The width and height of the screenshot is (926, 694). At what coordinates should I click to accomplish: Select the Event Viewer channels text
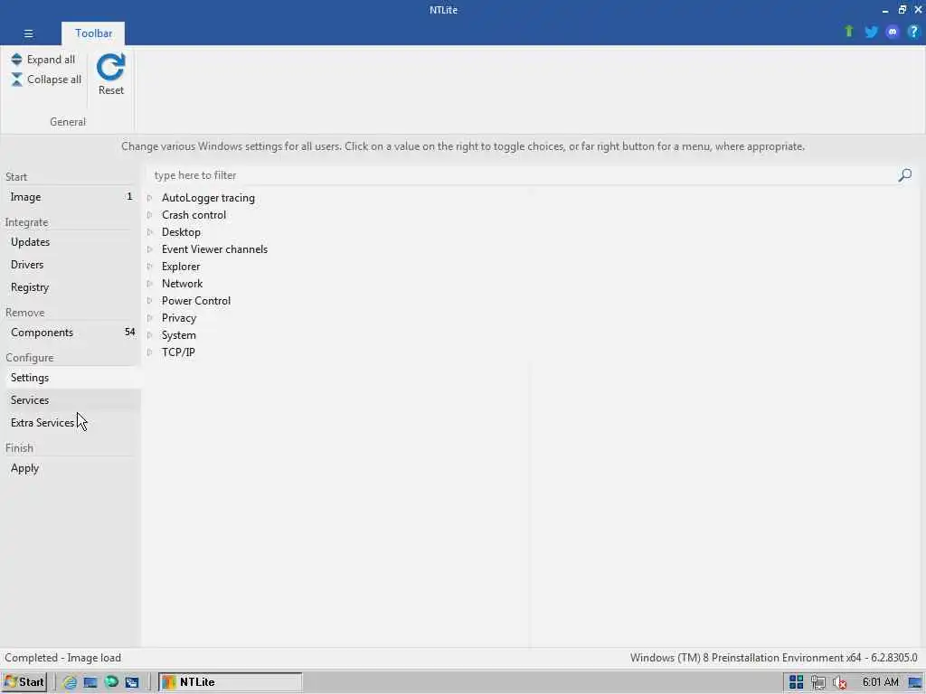214,249
